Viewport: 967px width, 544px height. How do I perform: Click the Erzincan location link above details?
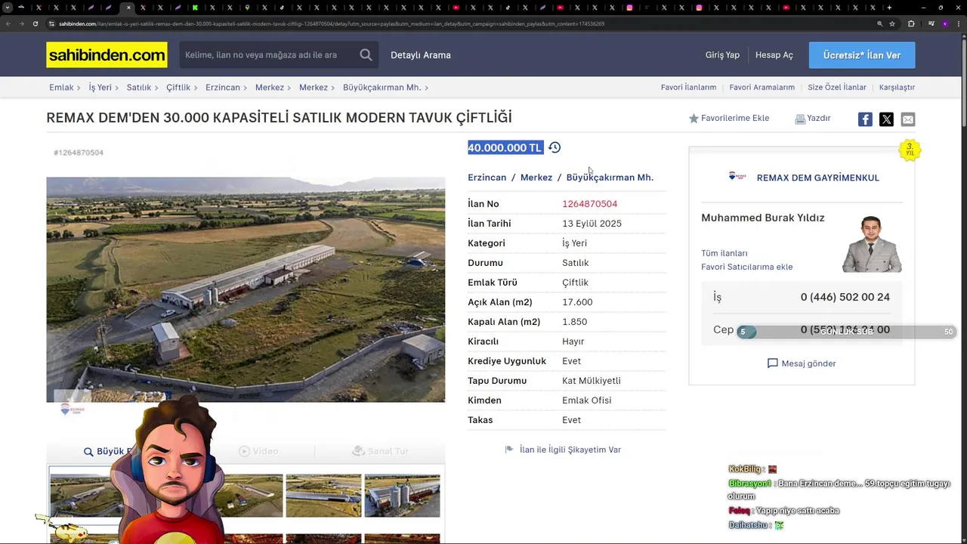(x=487, y=178)
